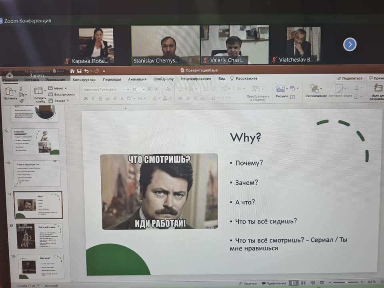Select slide 9 thumbnail in slide panel
This screenshot has width=384, height=288.
tap(36, 142)
